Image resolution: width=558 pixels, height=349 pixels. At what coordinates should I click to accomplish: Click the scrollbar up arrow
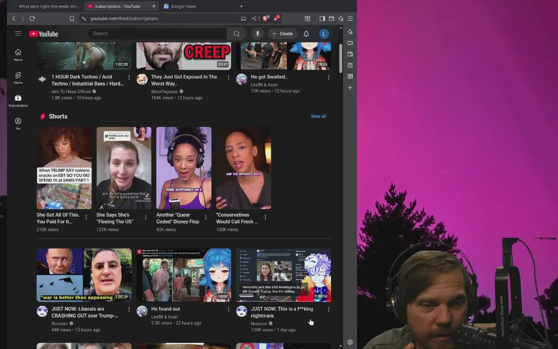click(341, 28)
